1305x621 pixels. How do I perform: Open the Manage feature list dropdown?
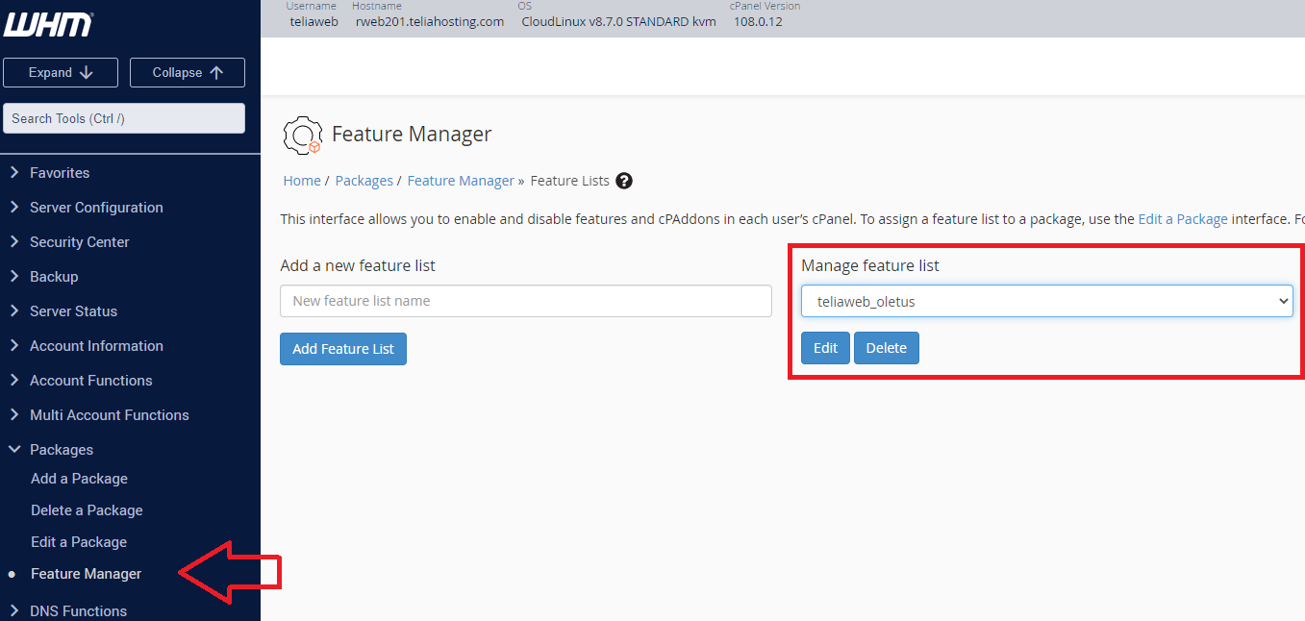tap(1047, 301)
